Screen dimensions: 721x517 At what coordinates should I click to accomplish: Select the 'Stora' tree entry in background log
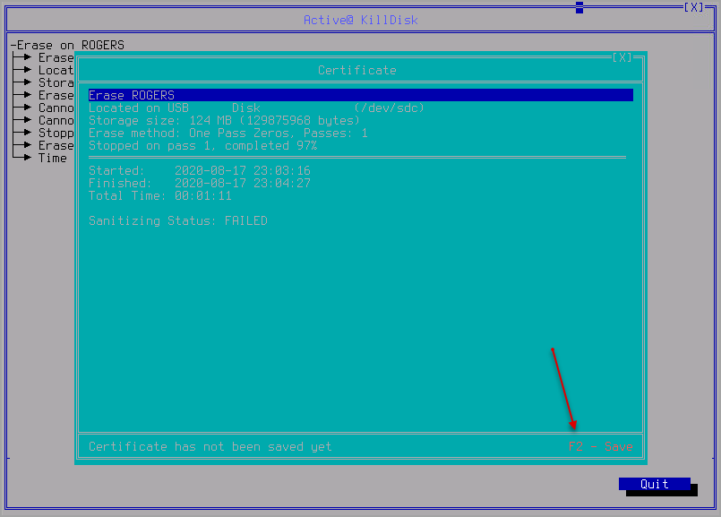(56, 82)
